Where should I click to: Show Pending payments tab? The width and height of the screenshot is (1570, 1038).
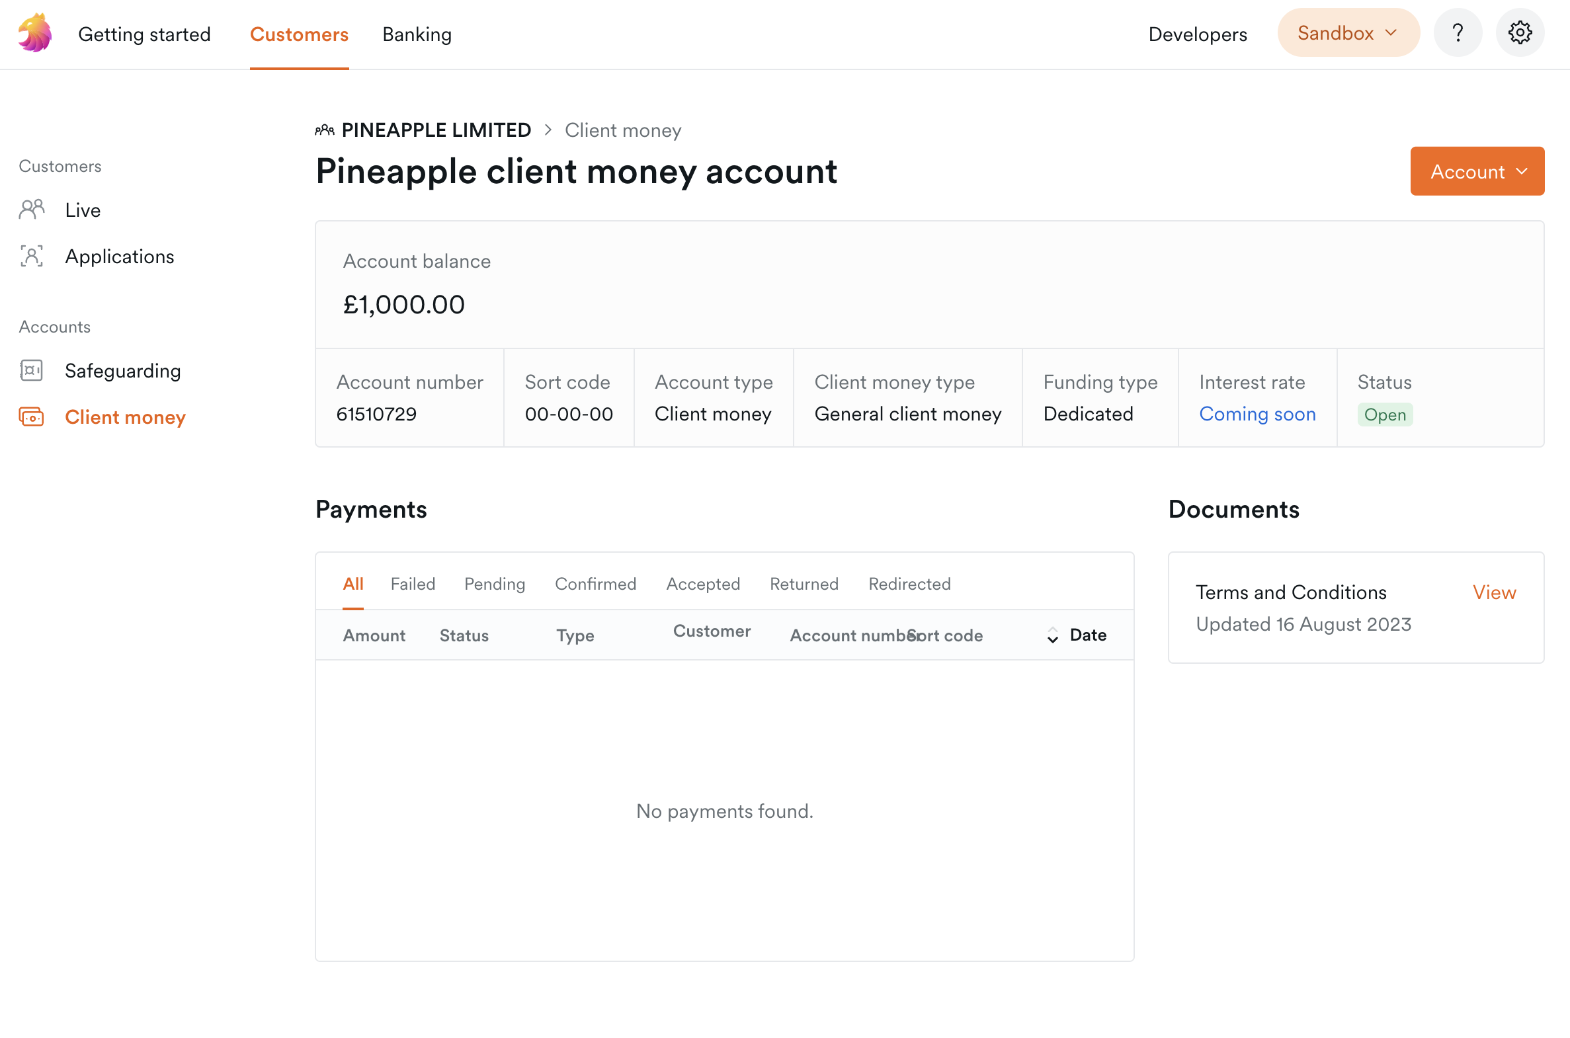click(495, 584)
